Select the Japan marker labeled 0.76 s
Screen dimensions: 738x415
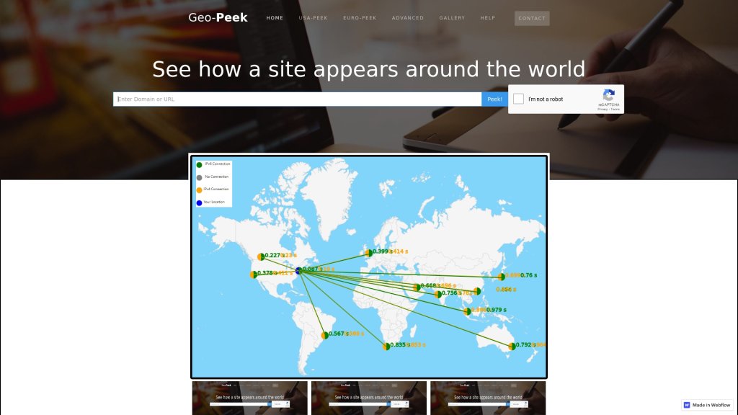[x=502, y=277]
